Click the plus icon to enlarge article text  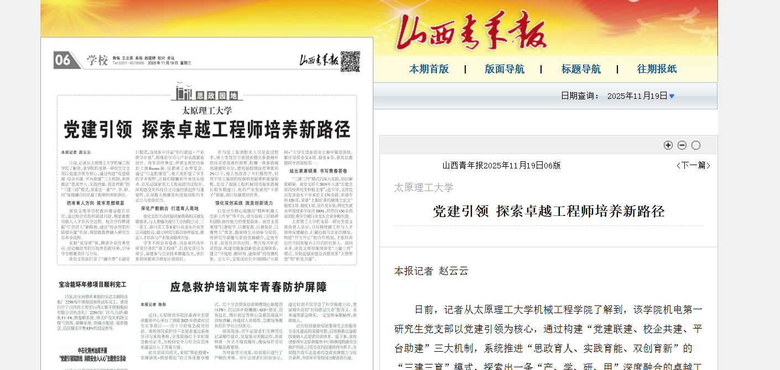click(668, 145)
